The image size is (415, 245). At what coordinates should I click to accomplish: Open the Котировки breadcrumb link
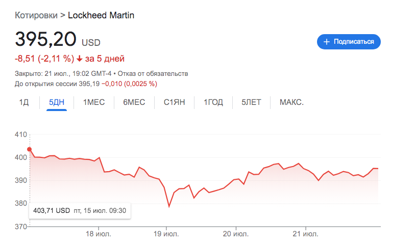point(36,15)
